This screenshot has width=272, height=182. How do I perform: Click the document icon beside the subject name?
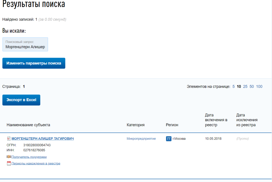[x=8, y=139]
